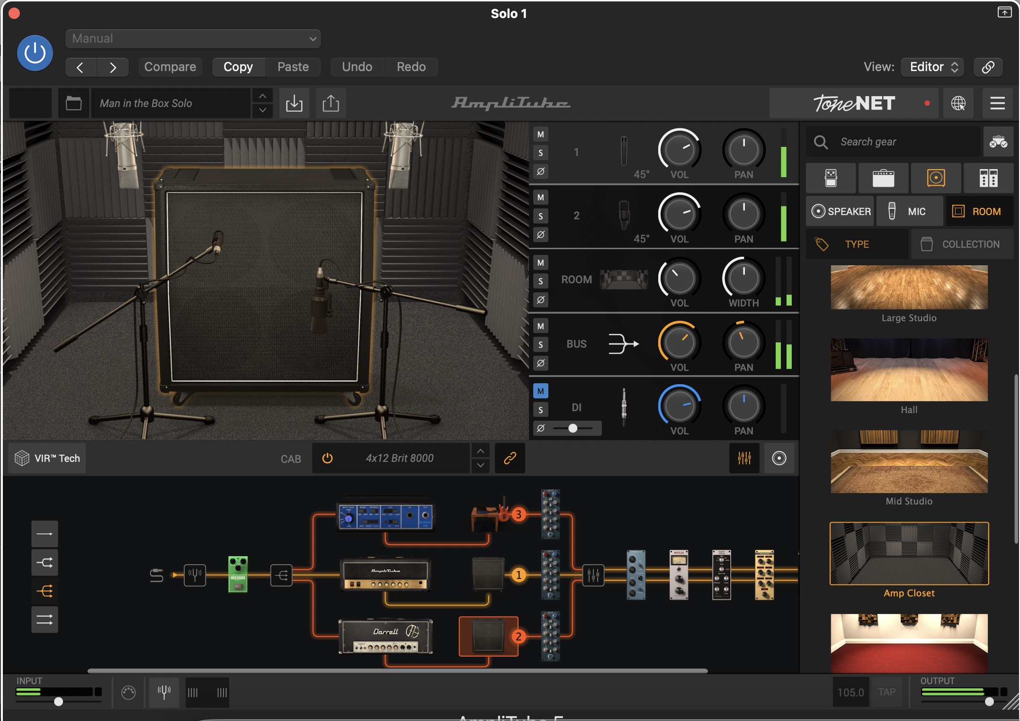
Task: Invert phase on the BUS channel
Action: point(541,363)
